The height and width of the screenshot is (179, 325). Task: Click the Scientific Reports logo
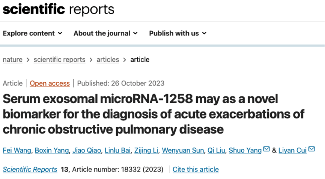click(x=59, y=9)
